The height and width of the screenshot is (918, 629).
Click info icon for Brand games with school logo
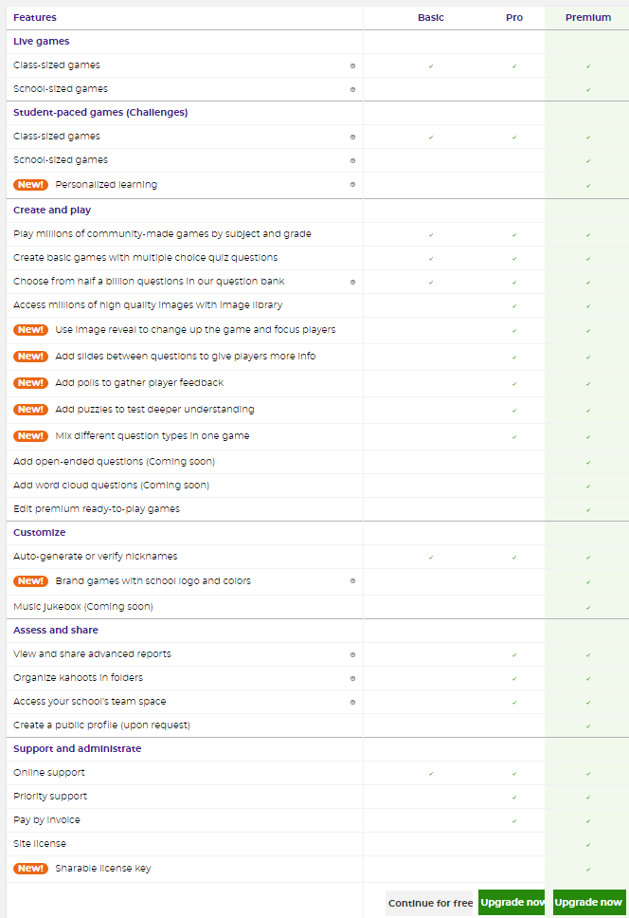pos(352,580)
